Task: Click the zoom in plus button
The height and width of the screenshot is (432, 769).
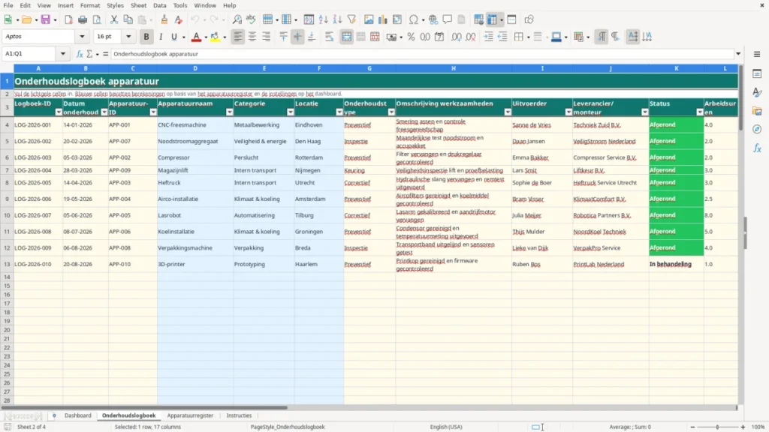Action: [x=743, y=427]
